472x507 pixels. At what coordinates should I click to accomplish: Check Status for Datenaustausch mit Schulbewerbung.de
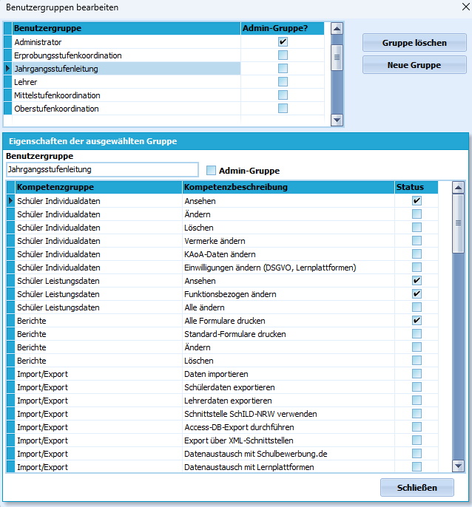click(417, 453)
